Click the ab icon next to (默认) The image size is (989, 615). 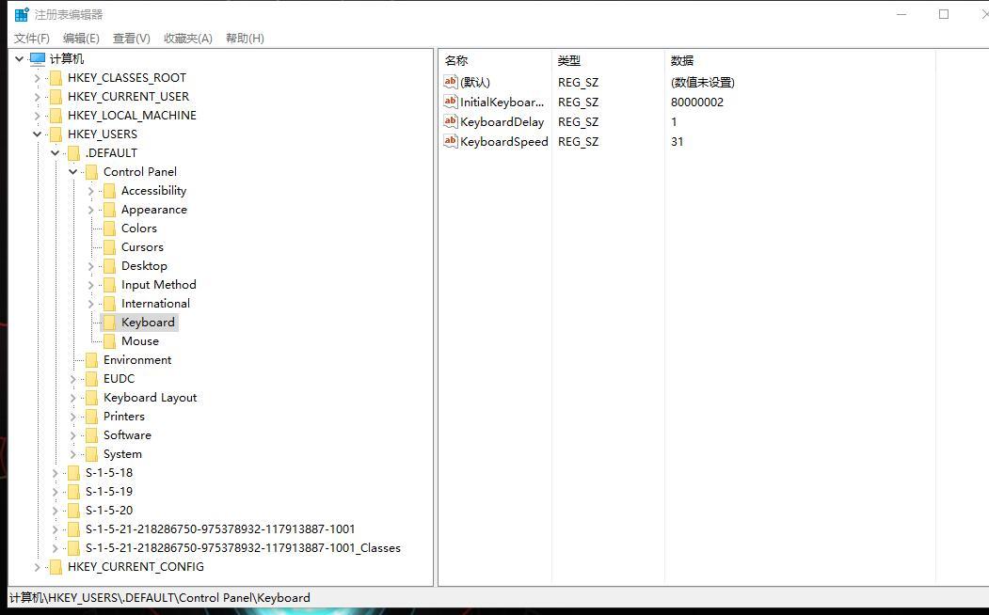coord(450,82)
